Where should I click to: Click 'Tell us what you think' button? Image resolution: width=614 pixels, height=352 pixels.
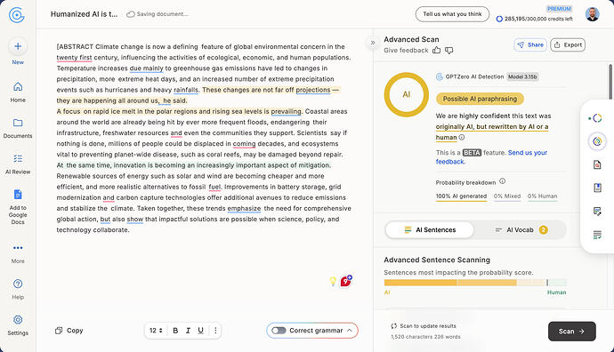pyautogui.click(x=452, y=14)
